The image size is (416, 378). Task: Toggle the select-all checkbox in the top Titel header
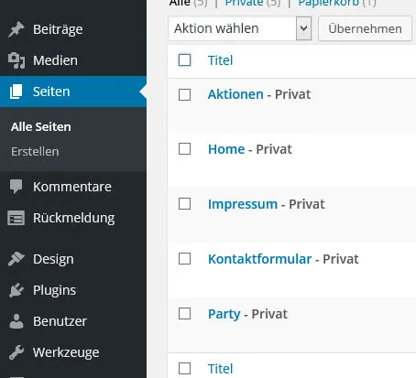pos(184,60)
